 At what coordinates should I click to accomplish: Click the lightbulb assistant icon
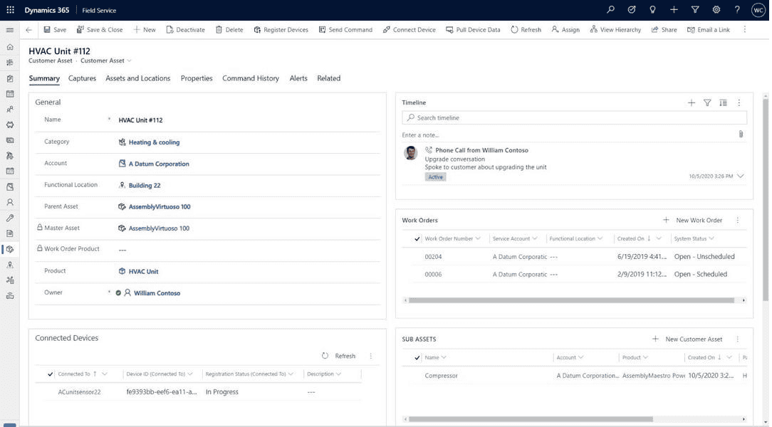[652, 10]
